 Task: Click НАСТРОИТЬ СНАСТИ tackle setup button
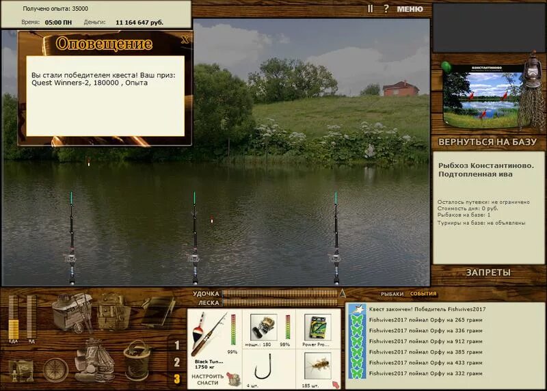click(208, 379)
